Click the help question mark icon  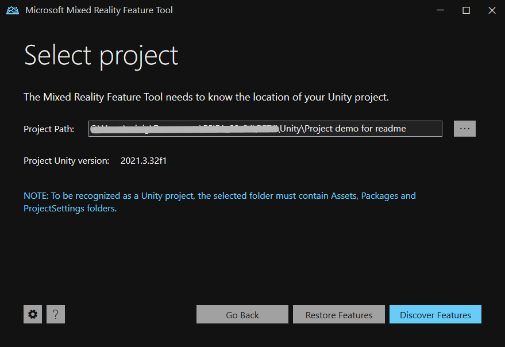56,314
